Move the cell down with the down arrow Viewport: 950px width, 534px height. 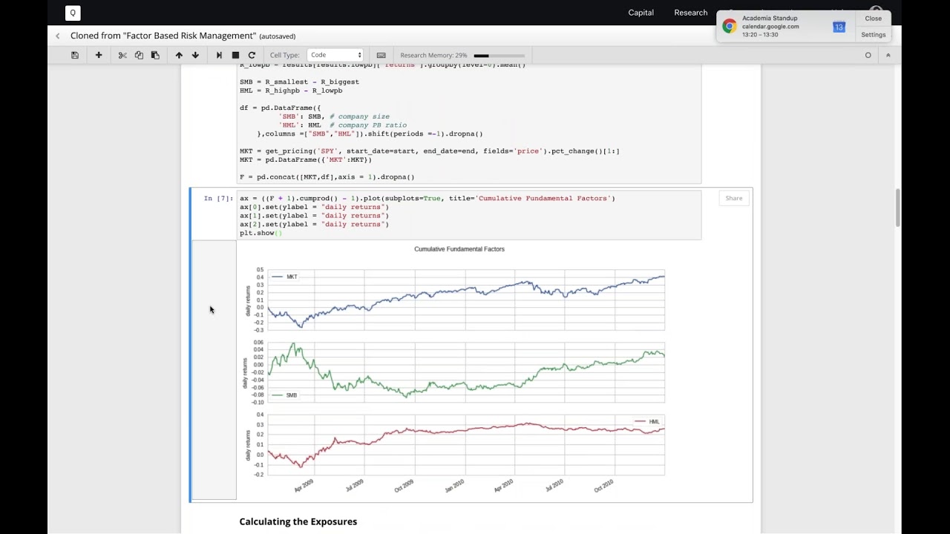tap(195, 55)
